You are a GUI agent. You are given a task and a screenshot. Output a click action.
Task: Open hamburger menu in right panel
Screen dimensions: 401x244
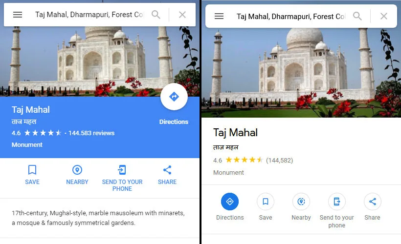pos(219,16)
